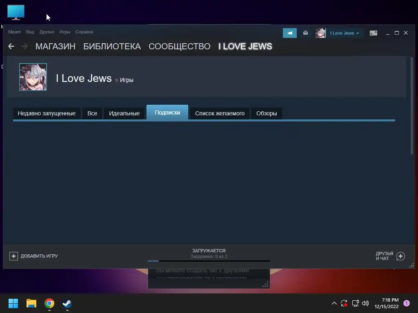Open the Windows Start menu
Screen dimensions: 418x313
pos(13,303)
